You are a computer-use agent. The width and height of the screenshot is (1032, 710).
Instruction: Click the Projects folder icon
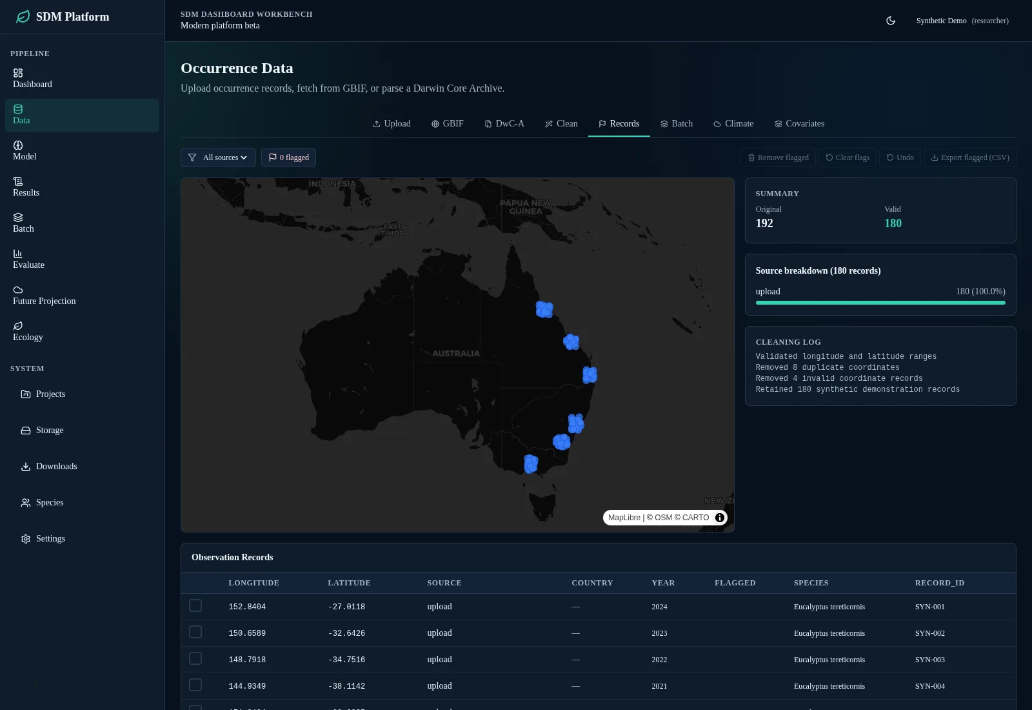26,394
